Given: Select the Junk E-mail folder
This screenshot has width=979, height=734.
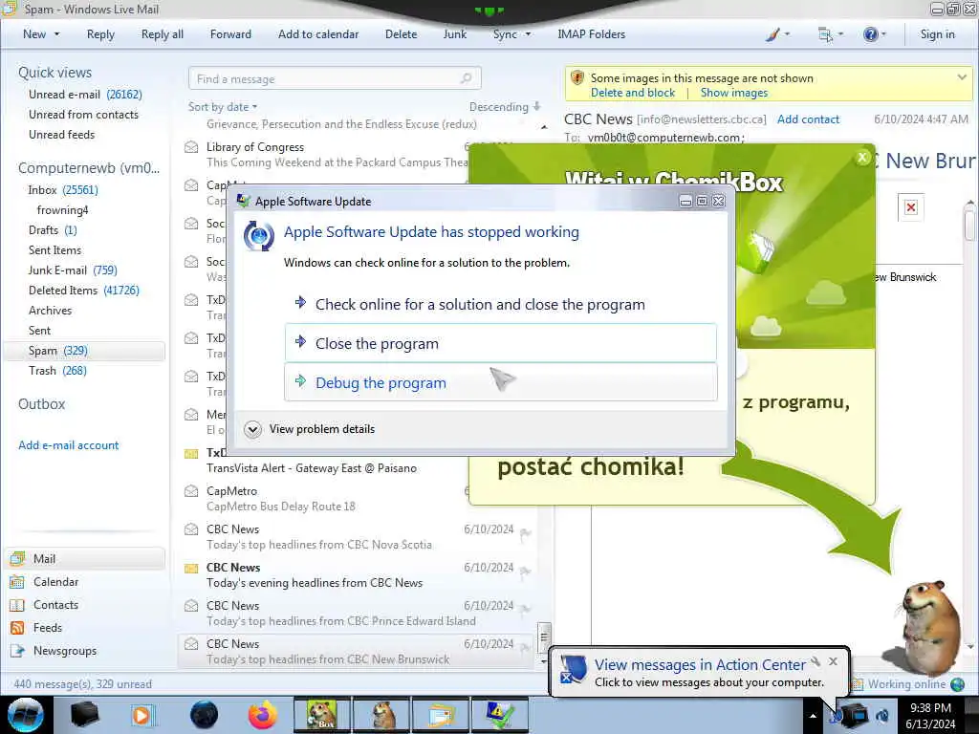Looking at the screenshot, I should pyautogui.click(x=73, y=270).
